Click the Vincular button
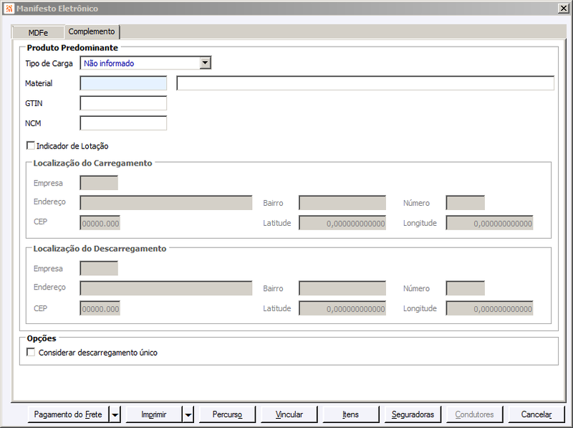 click(x=289, y=414)
